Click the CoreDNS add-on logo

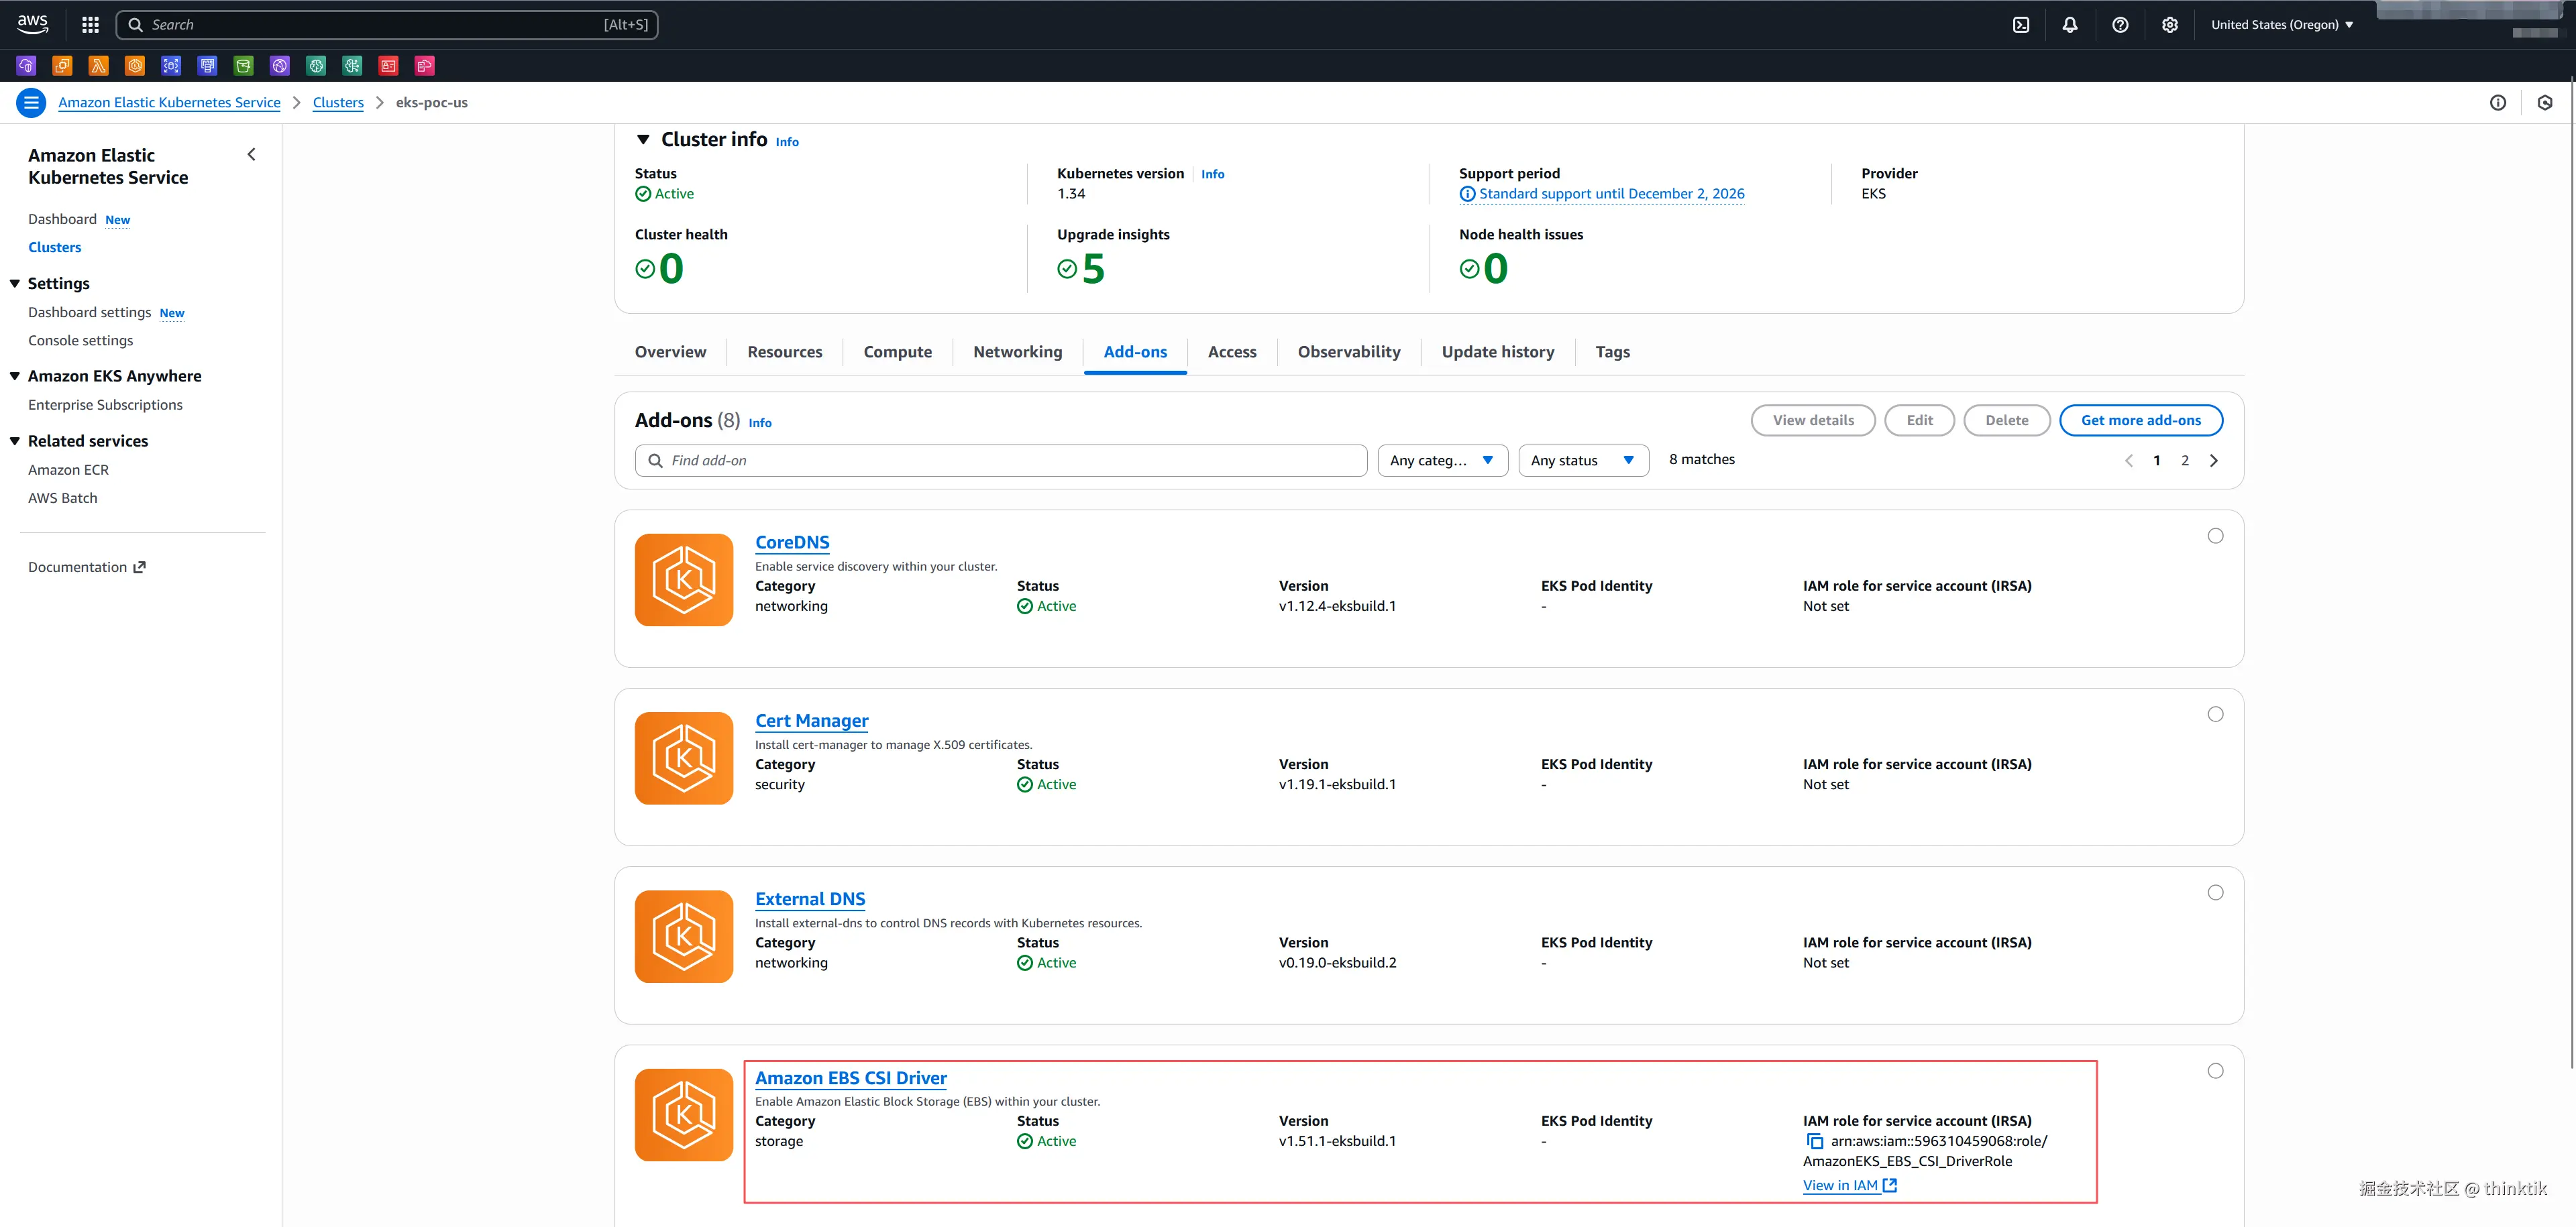pyautogui.click(x=684, y=579)
